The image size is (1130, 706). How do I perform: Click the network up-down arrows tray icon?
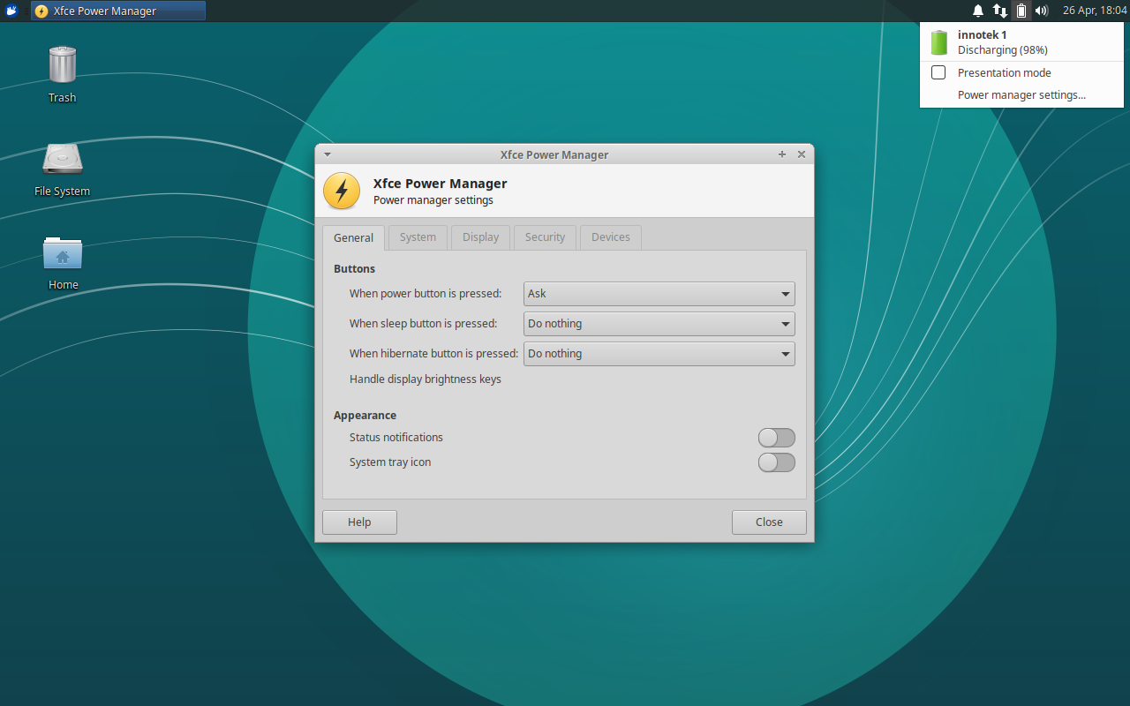[1000, 11]
